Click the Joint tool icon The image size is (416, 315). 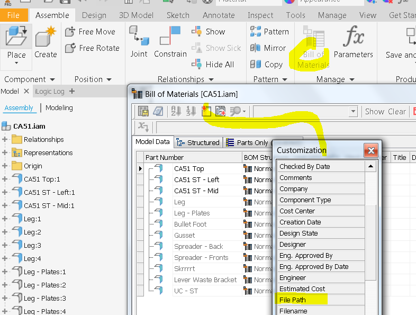[139, 36]
